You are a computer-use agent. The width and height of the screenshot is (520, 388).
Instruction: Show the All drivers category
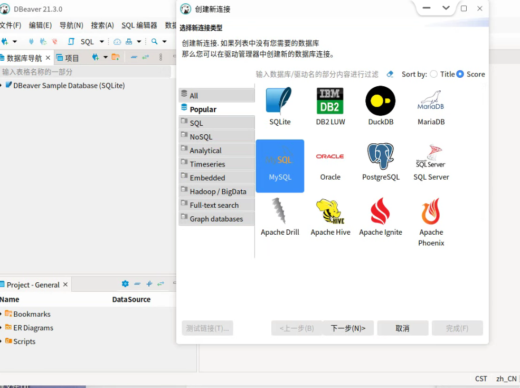[217, 95]
